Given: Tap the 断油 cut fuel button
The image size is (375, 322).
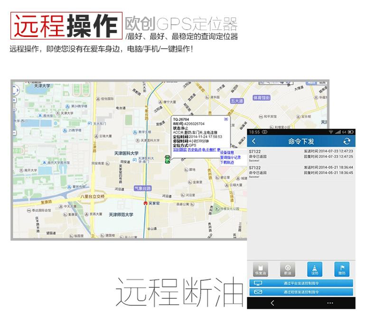Looking at the screenshot, I should click(288, 269).
